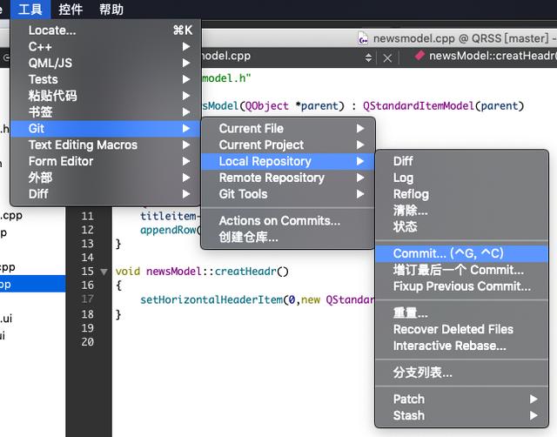Select Diff under Local Repository
The width and height of the screenshot is (557, 437).
(x=462, y=161)
